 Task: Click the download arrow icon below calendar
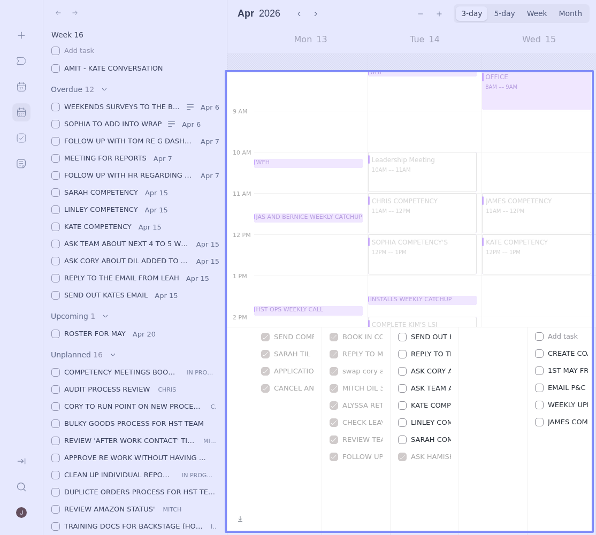[240, 519]
